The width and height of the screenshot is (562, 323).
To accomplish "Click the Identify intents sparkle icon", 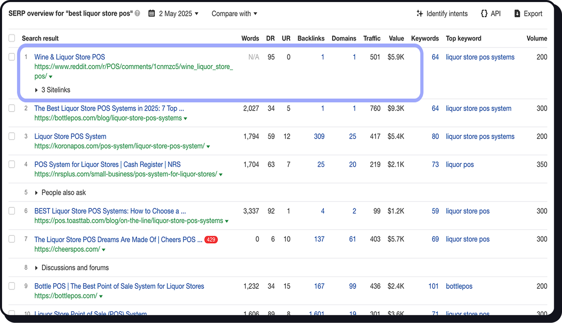I will (420, 13).
